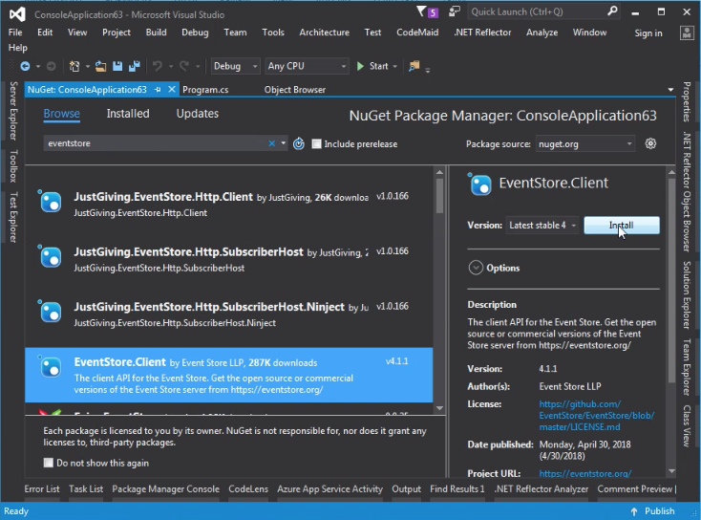Open the search history dropdown arrow
701x520 pixels.
tap(283, 143)
